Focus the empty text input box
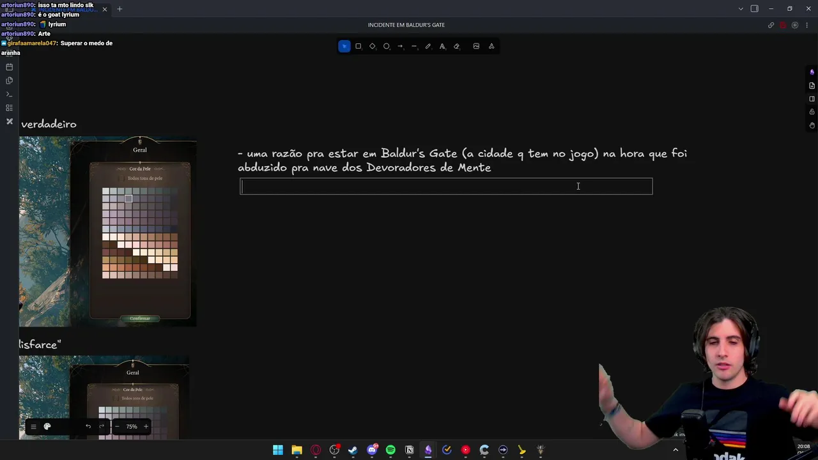This screenshot has height=460, width=818. [446, 186]
